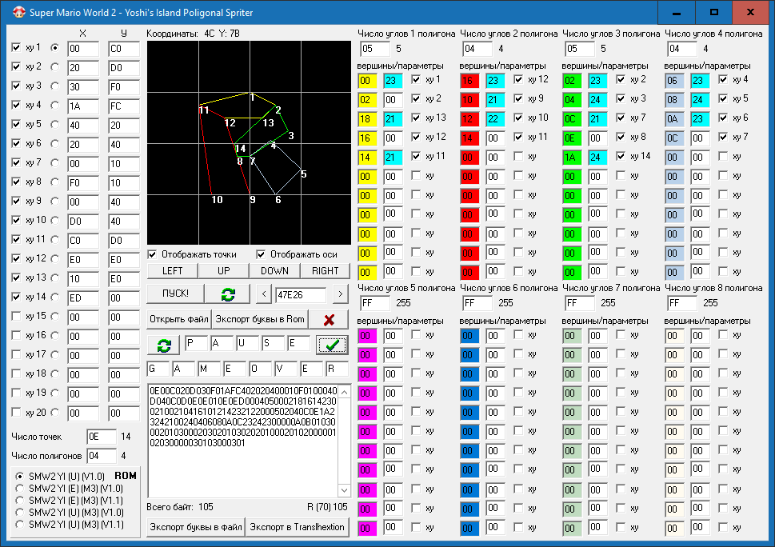The width and height of the screenshot is (775, 547).
Task: Click the ПУСК! button
Action: coord(175,293)
